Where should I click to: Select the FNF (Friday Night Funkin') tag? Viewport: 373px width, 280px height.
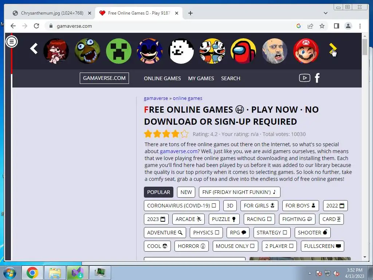(240, 192)
